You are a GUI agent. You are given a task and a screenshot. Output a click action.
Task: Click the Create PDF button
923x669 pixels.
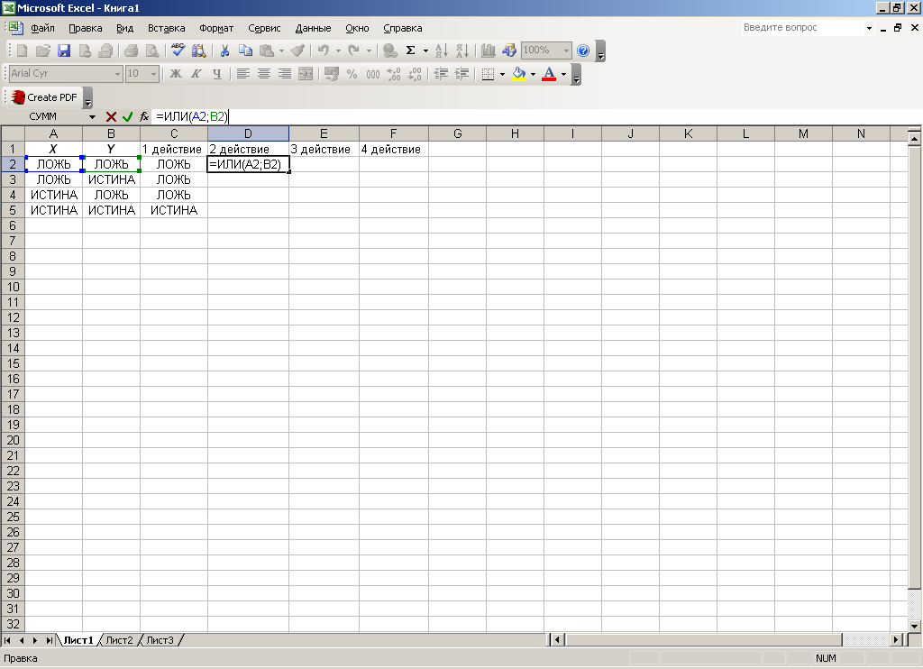pos(45,97)
